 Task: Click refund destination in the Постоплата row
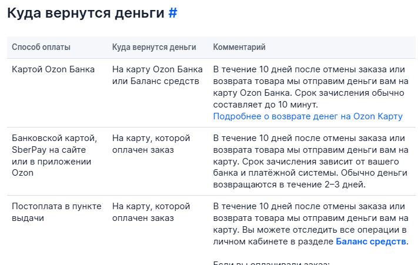151,212
